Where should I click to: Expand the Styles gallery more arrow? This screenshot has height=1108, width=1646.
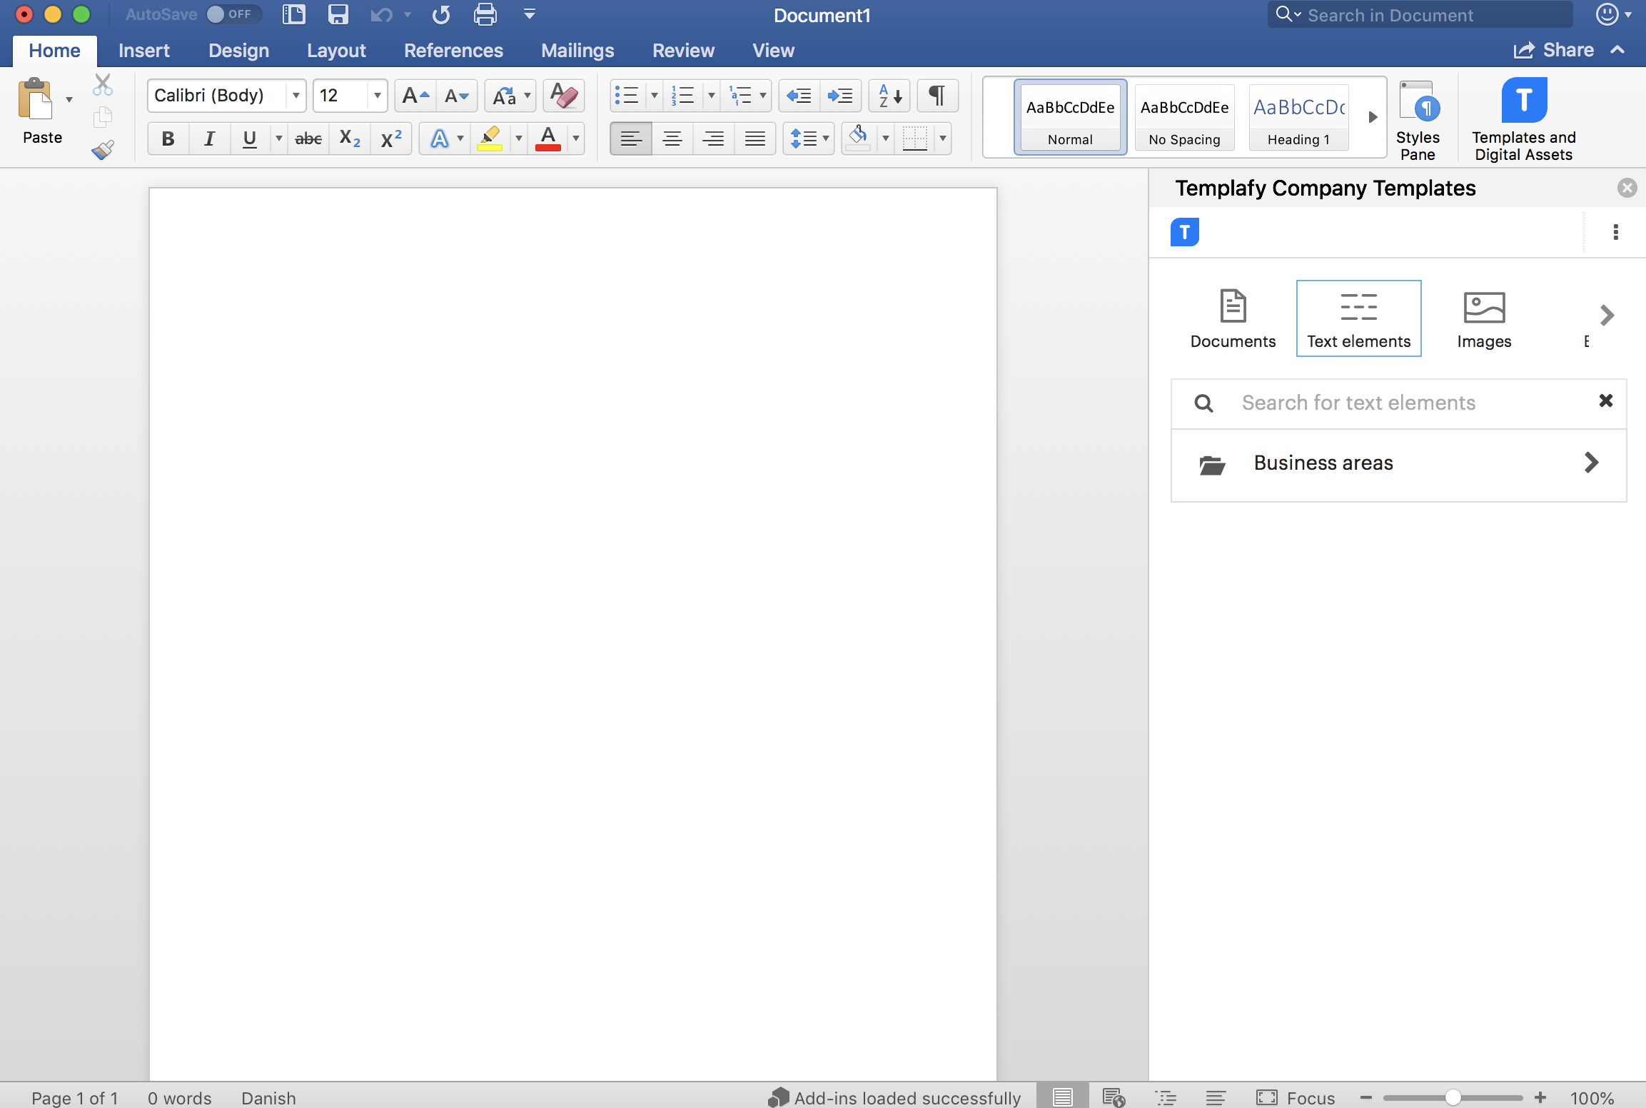[x=1372, y=116]
